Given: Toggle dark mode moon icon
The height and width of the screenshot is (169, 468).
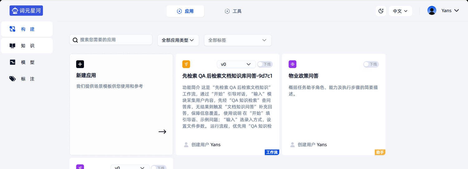Looking at the screenshot, I should coord(381,11).
